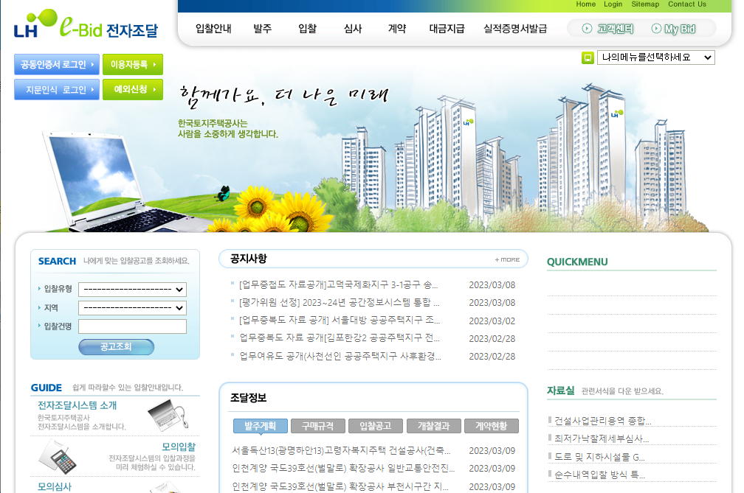
Task: Click the QUICKMENU heading
Action: point(577,262)
